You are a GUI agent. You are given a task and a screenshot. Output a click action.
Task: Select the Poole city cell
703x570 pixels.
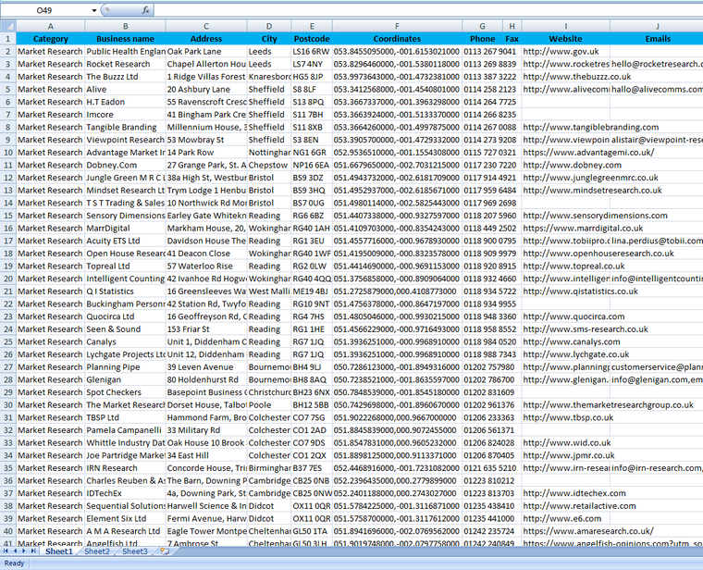pos(269,404)
